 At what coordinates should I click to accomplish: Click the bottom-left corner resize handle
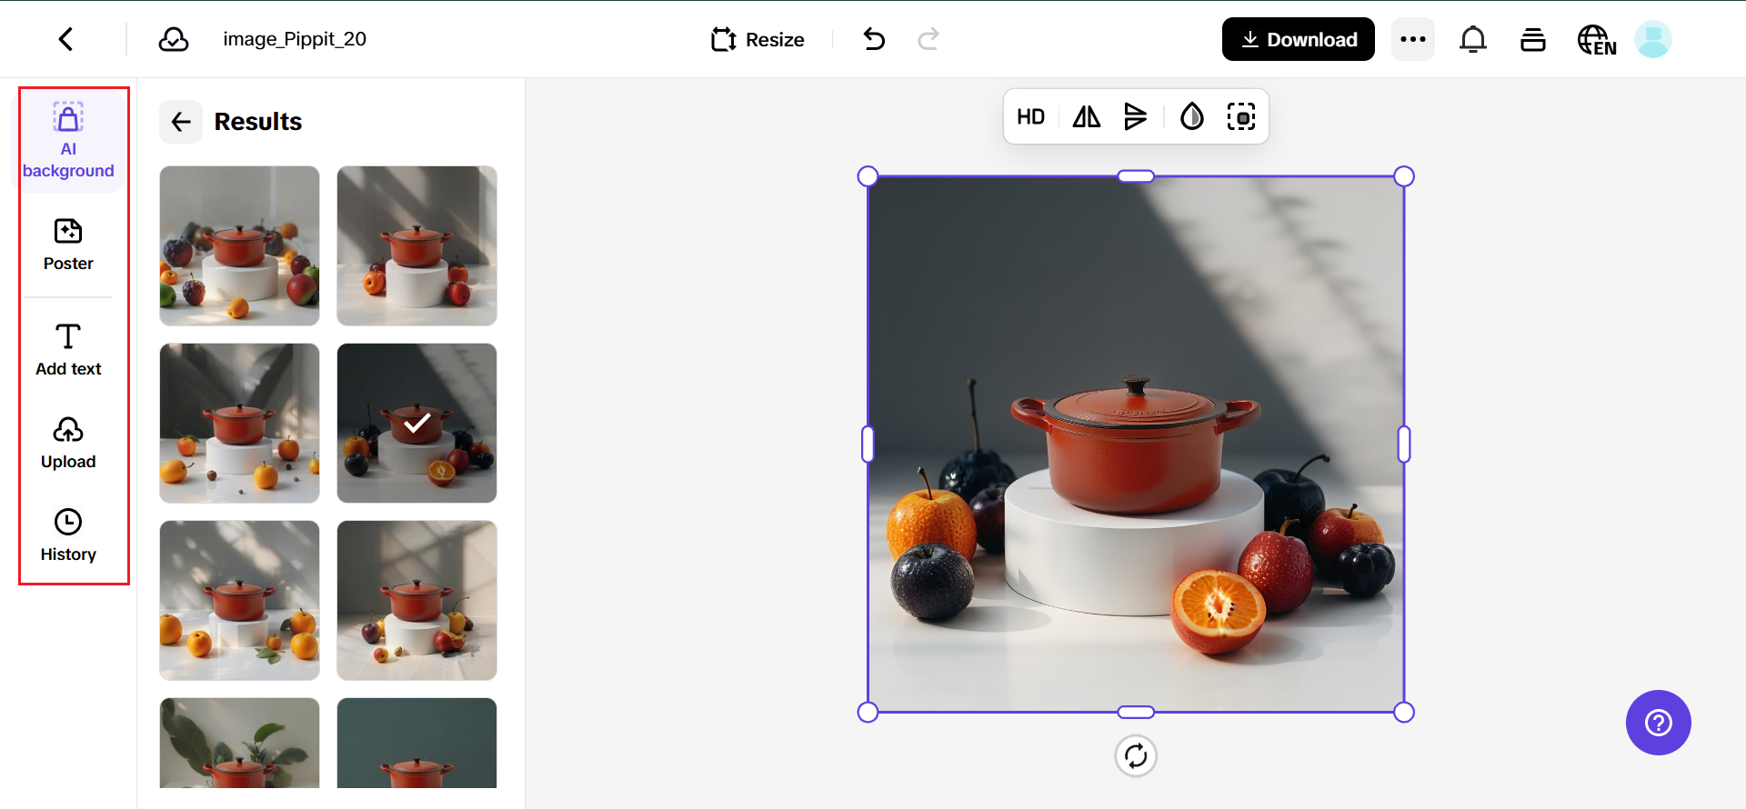click(868, 712)
